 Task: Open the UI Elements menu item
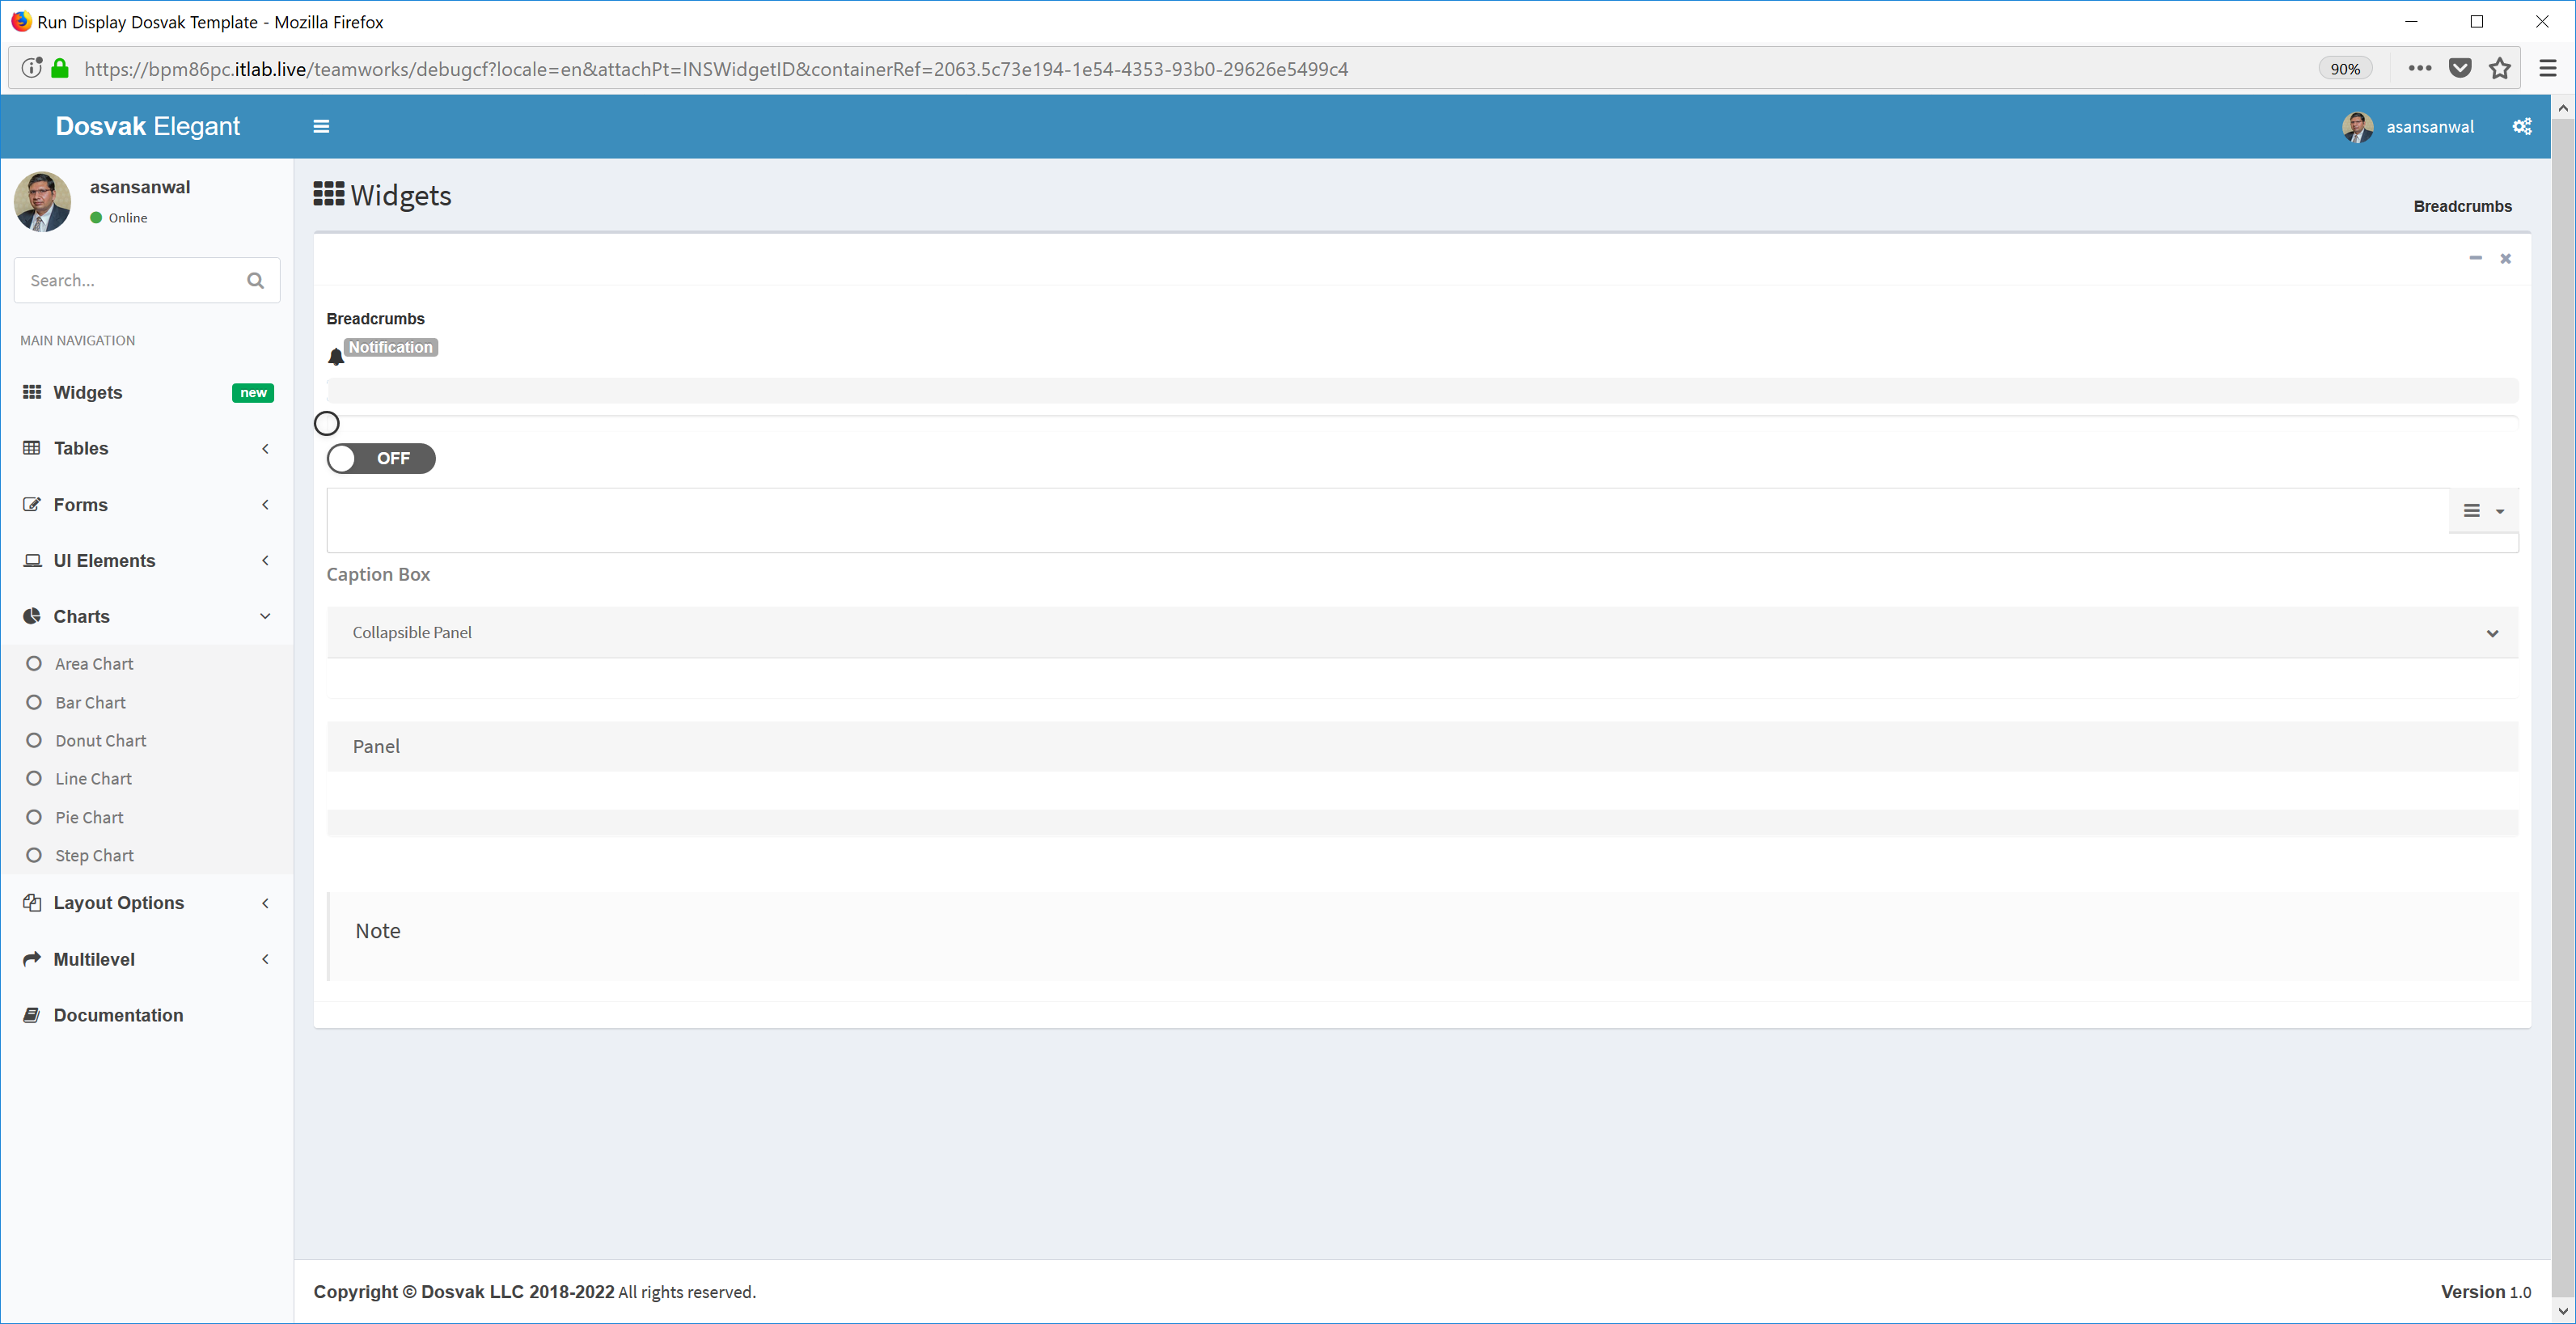[147, 560]
